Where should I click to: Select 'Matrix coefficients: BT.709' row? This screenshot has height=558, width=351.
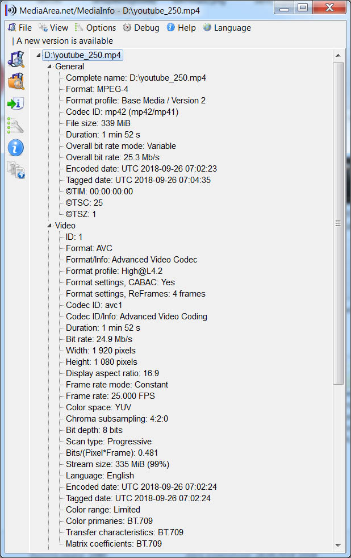click(x=114, y=544)
